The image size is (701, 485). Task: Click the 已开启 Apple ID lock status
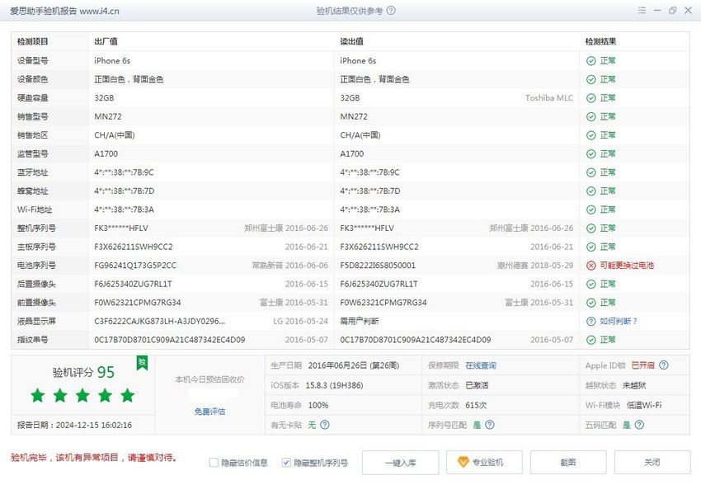(643, 365)
